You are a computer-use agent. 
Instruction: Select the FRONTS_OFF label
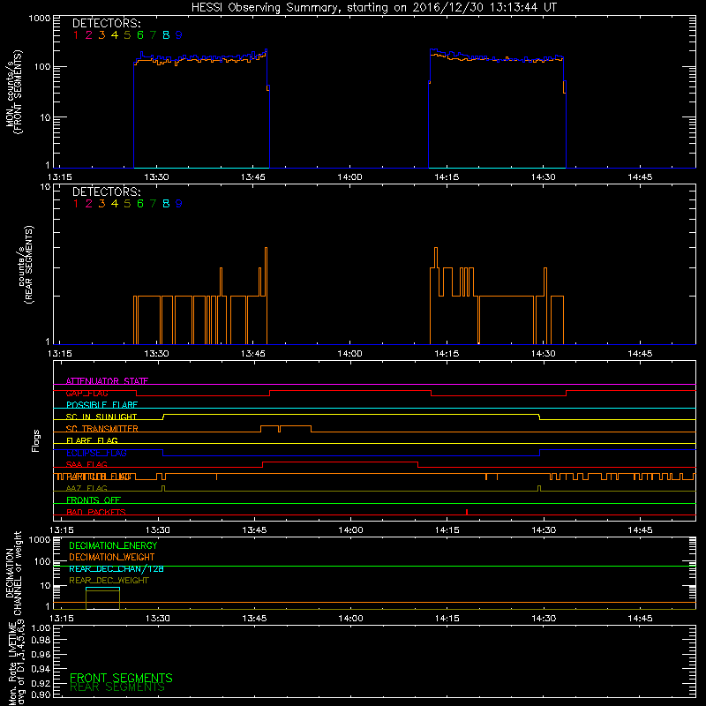pyautogui.click(x=94, y=500)
